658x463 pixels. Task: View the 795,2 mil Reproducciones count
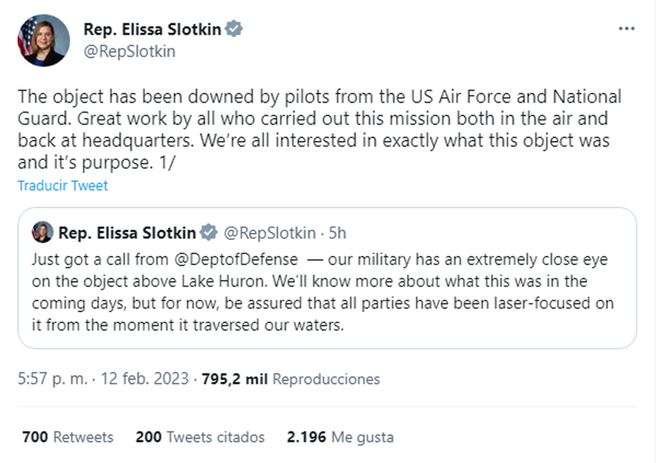[x=291, y=379]
